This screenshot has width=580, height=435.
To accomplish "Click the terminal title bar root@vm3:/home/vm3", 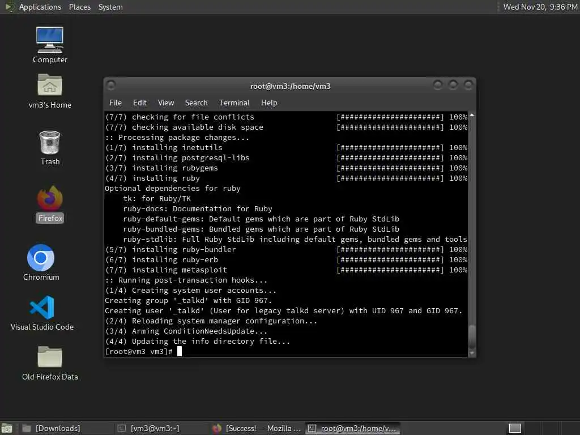I will [290, 86].
